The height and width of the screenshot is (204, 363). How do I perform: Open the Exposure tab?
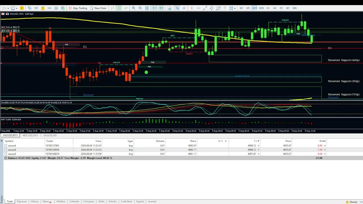(x=22, y=201)
